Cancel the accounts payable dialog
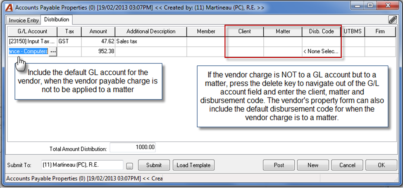Screen dimensions: 403x188 (x=347, y=165)
